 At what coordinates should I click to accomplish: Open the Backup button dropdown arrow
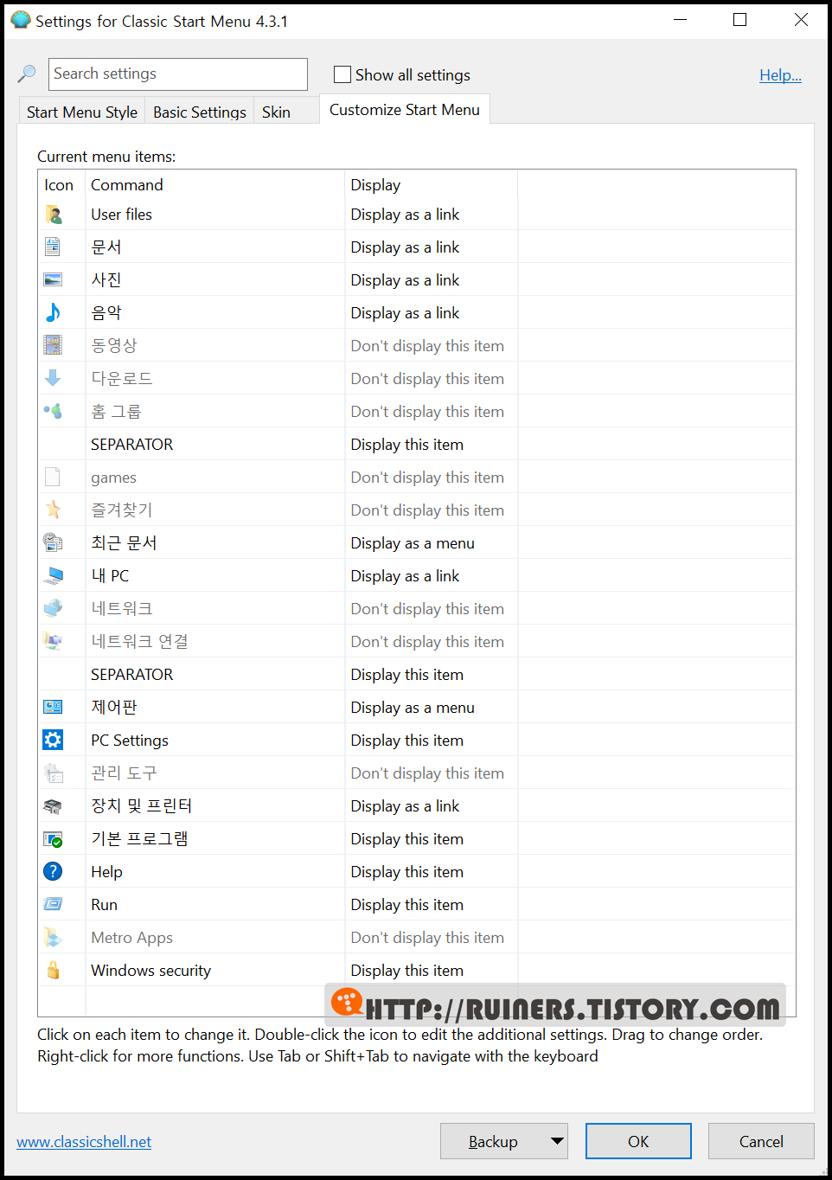(x=558, y=1141)
